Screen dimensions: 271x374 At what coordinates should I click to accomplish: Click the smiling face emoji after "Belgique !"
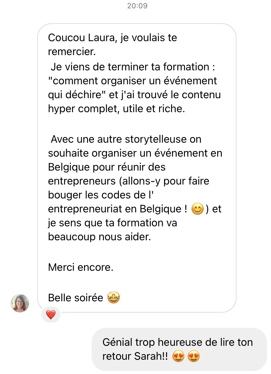coord(198,210)
